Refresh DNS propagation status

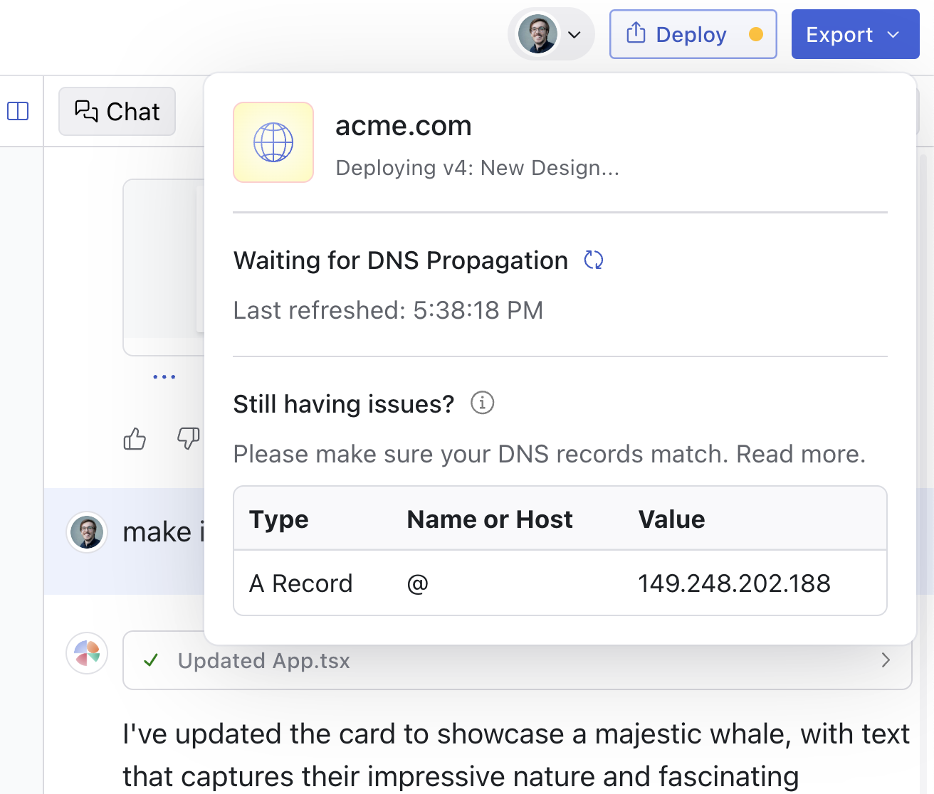point(594,260)
